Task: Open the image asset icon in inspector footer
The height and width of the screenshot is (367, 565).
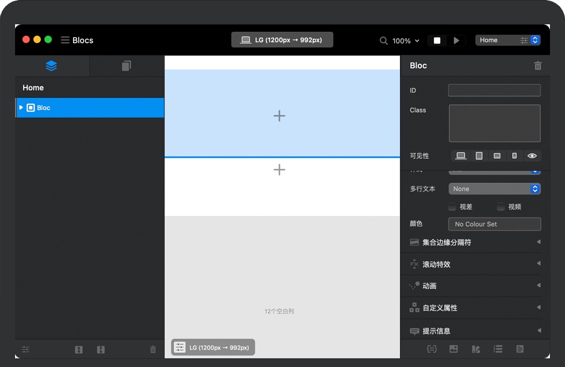Action: point(454,348)
